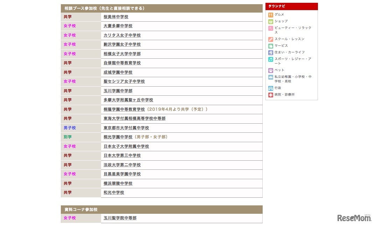The height and width of the screenshot is (226, 376).
Task: Open 駒沢学園女子中学校 link
Action: [122, 44]
